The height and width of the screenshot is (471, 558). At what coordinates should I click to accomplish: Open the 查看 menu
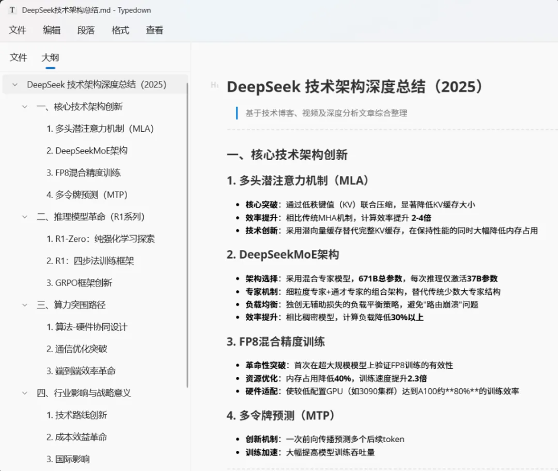[154, 30]
